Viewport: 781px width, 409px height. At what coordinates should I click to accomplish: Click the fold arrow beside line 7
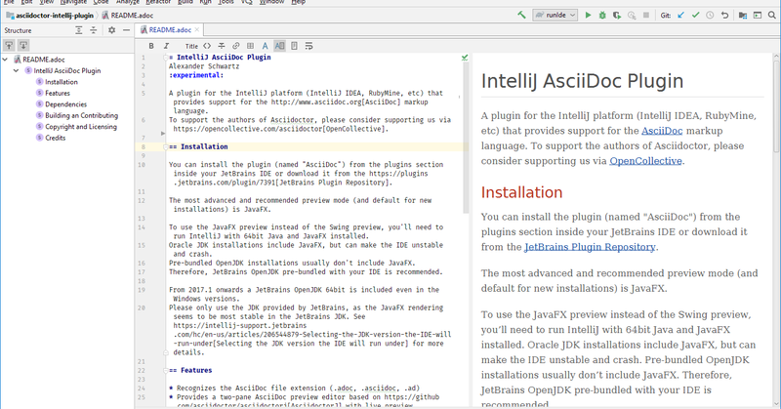click(x=163, y=134)
